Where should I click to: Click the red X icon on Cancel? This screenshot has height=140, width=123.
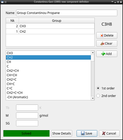[104, 133]
